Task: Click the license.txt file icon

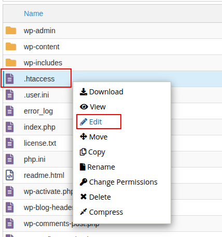Action: click(10, 143)
